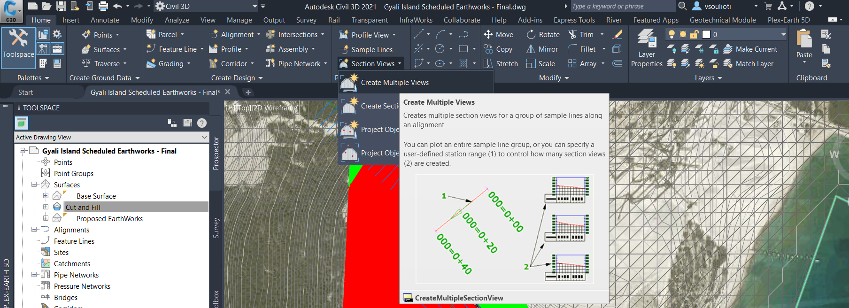This screenshot has width=849, height=308.
Task: Open Toolspace help question mark icon
Action: (202, 123)
